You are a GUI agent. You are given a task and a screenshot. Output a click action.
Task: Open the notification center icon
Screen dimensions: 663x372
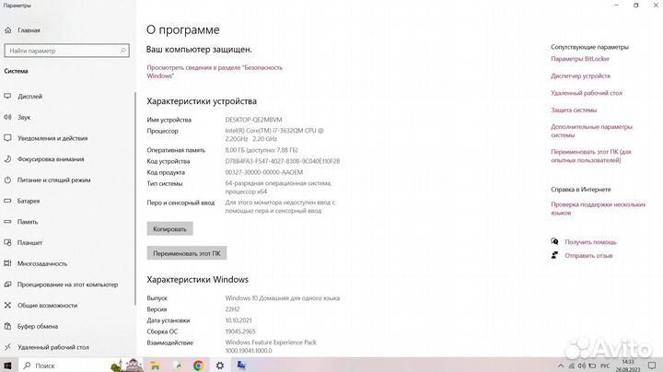click(652, 366)
